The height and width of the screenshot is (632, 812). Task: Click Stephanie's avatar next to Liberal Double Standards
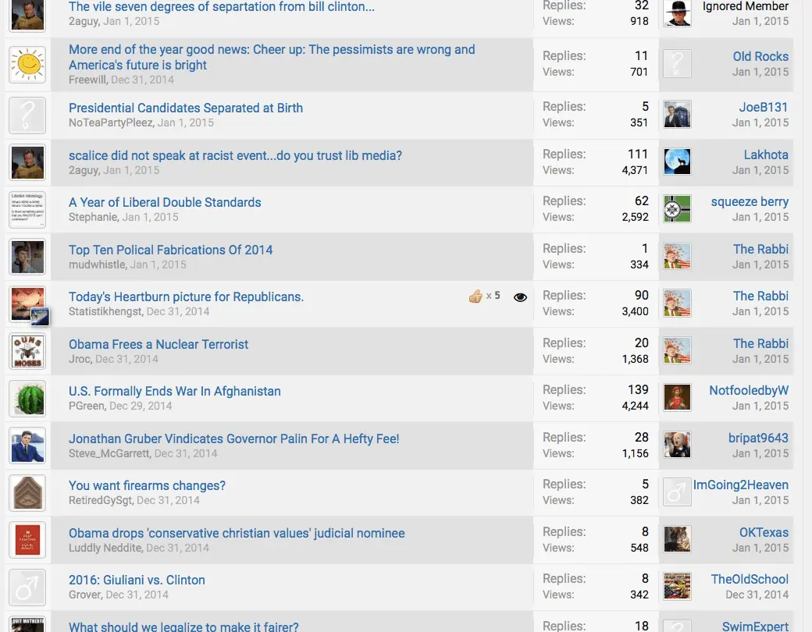[27, 210]
